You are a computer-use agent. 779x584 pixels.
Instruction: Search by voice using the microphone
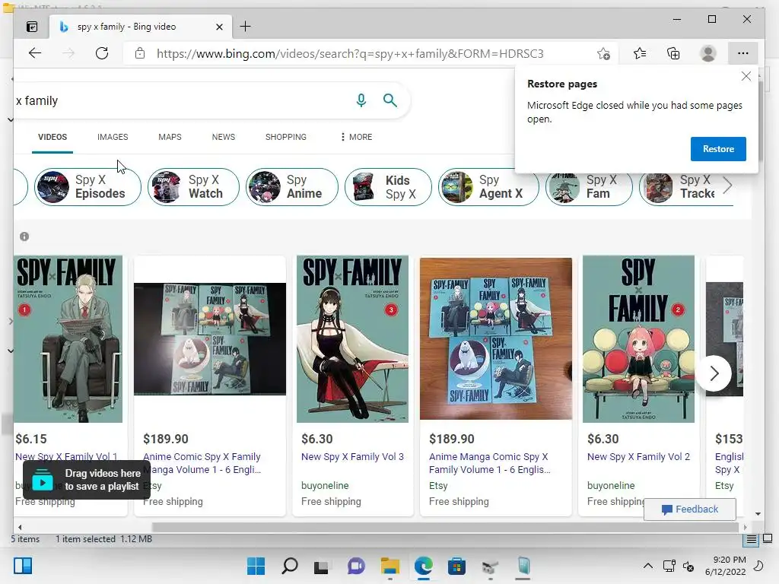pos(361,100)
